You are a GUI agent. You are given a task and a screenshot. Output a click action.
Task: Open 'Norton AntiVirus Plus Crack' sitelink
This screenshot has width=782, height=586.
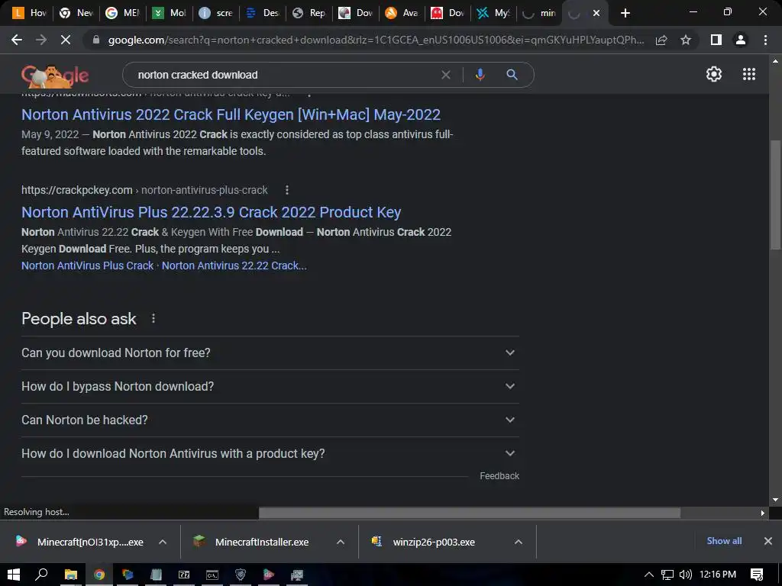pyautogui.click(x=87, y=266)
